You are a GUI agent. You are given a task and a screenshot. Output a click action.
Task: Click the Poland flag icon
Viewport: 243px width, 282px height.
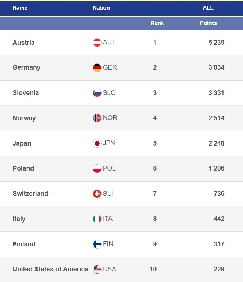pyautogui.click(x=97, y=169)
